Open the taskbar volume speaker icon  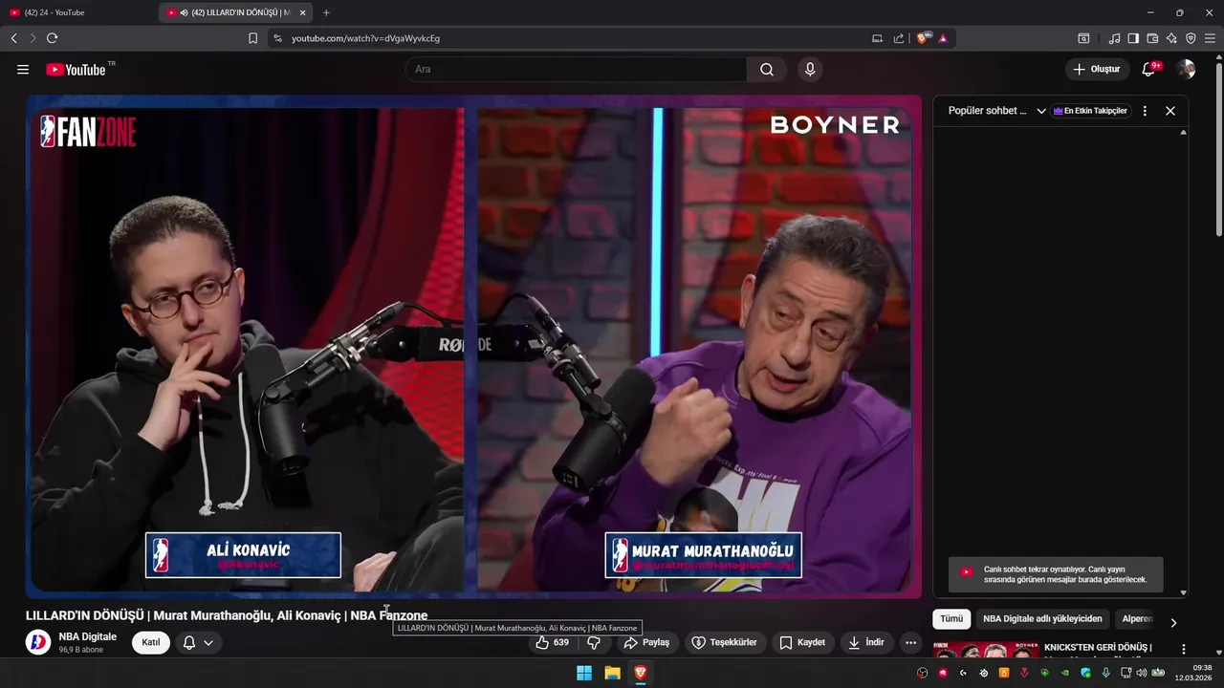1141,673
